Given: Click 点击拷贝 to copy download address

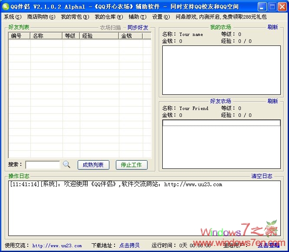Looking at the screenshot, I should pos(129,246).
